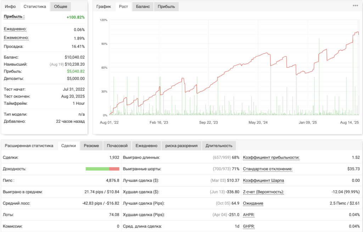Click the 120% label on chart axis
This screenshot has height=232, width=363.
pyautogui.click(x=104, y=20)
